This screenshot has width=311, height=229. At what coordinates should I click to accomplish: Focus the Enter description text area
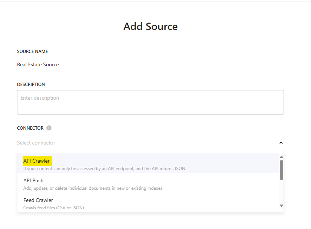[x=150, y=102]
